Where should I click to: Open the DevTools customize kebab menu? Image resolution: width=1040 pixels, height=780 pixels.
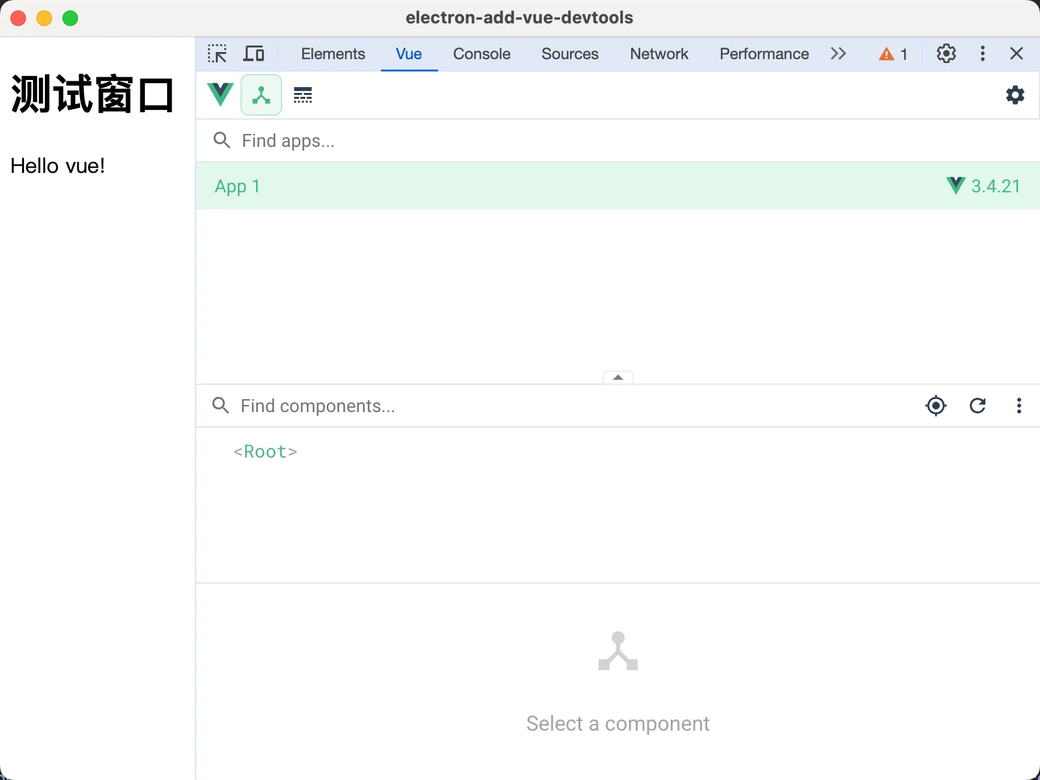click(982, 54)
